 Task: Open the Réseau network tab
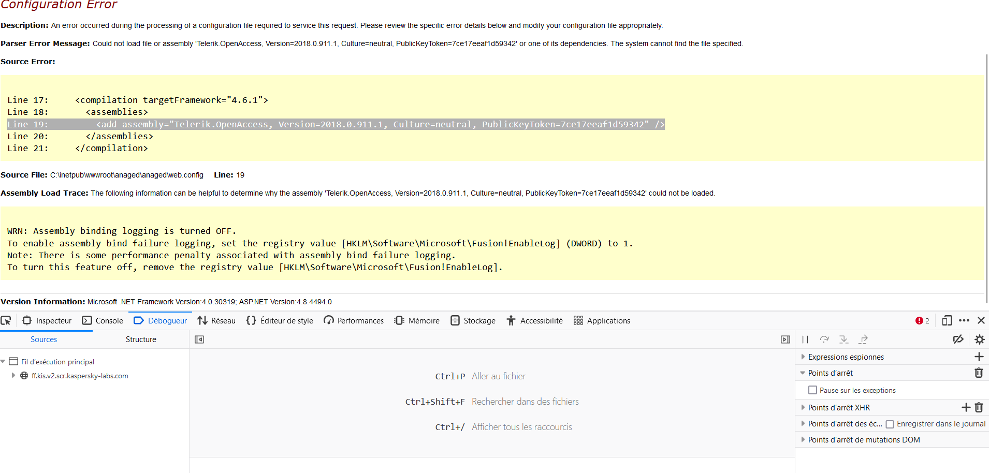(217, 321)
